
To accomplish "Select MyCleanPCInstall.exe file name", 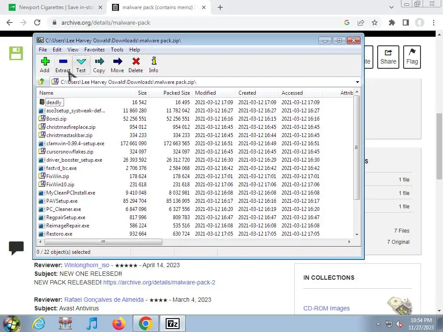I will tap(71, 193).
